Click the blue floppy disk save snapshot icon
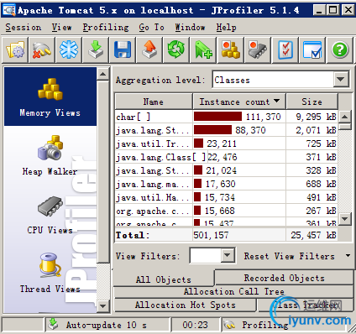This screenshot has width=356, height=334. 123,50
